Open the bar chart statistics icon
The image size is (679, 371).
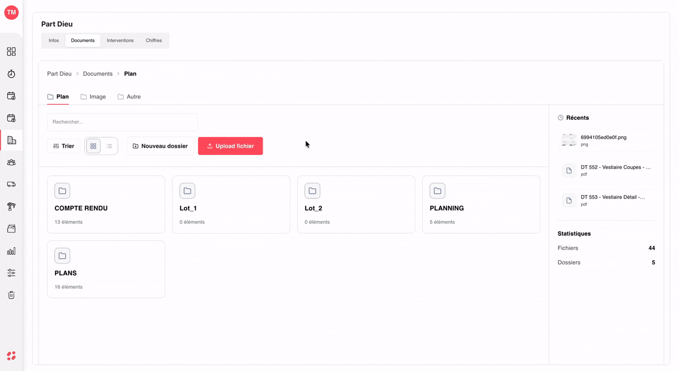[x=11, y=251]
